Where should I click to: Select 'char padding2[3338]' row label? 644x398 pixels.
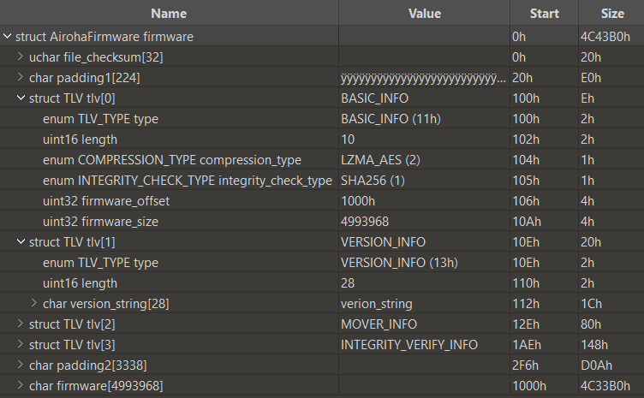(x=88, y=365)
